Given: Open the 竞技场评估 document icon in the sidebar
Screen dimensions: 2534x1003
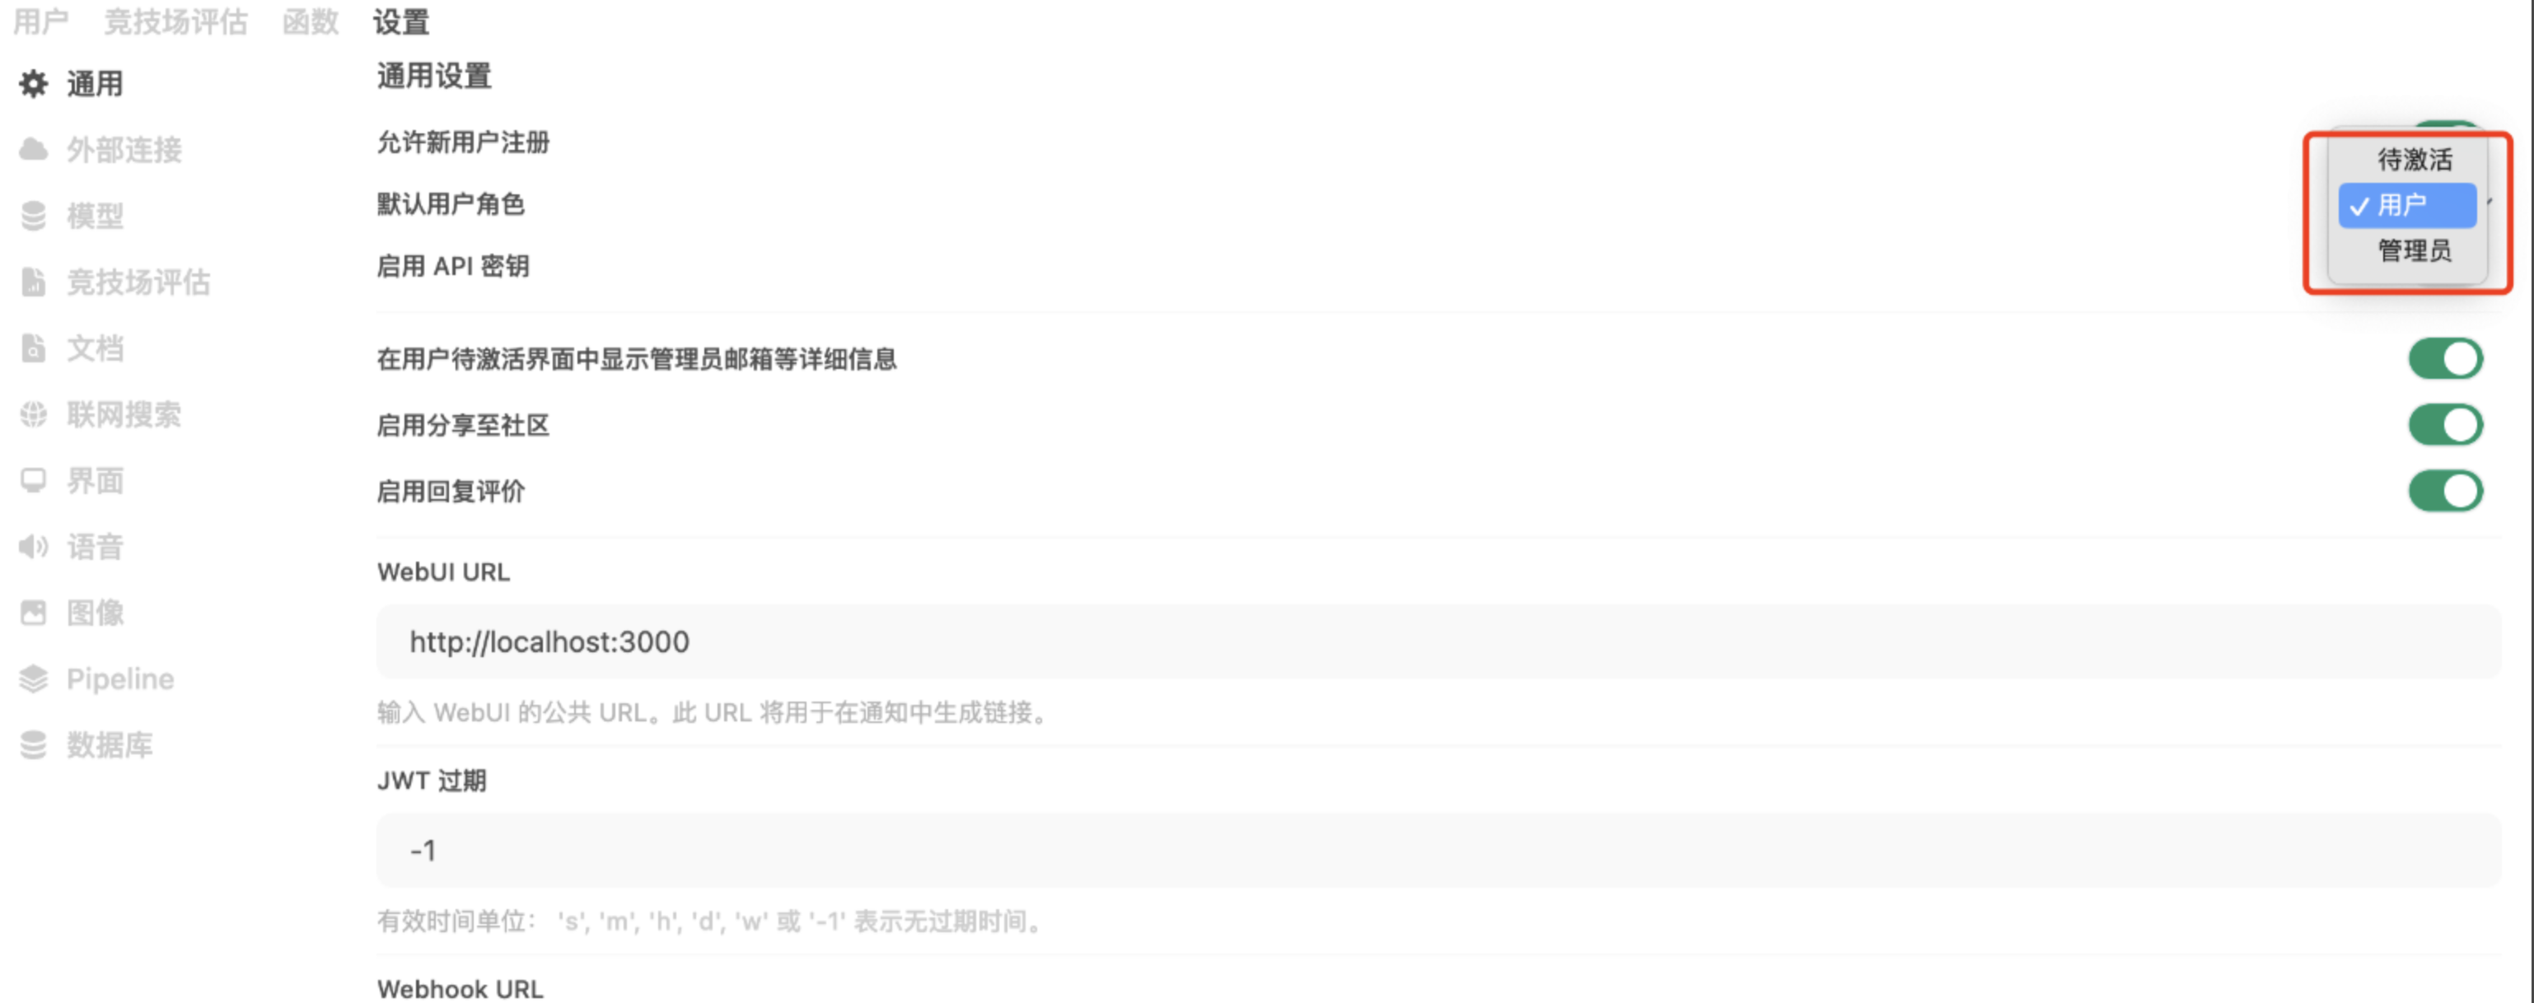Looking at the screenshot, I should pyautogui.click(x=34, y=282).
